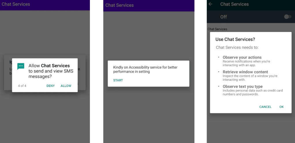Viewport: 295px width, 143px height.
Task: Click small Chat Services label under Off row
Action: [x=217, y=29]
